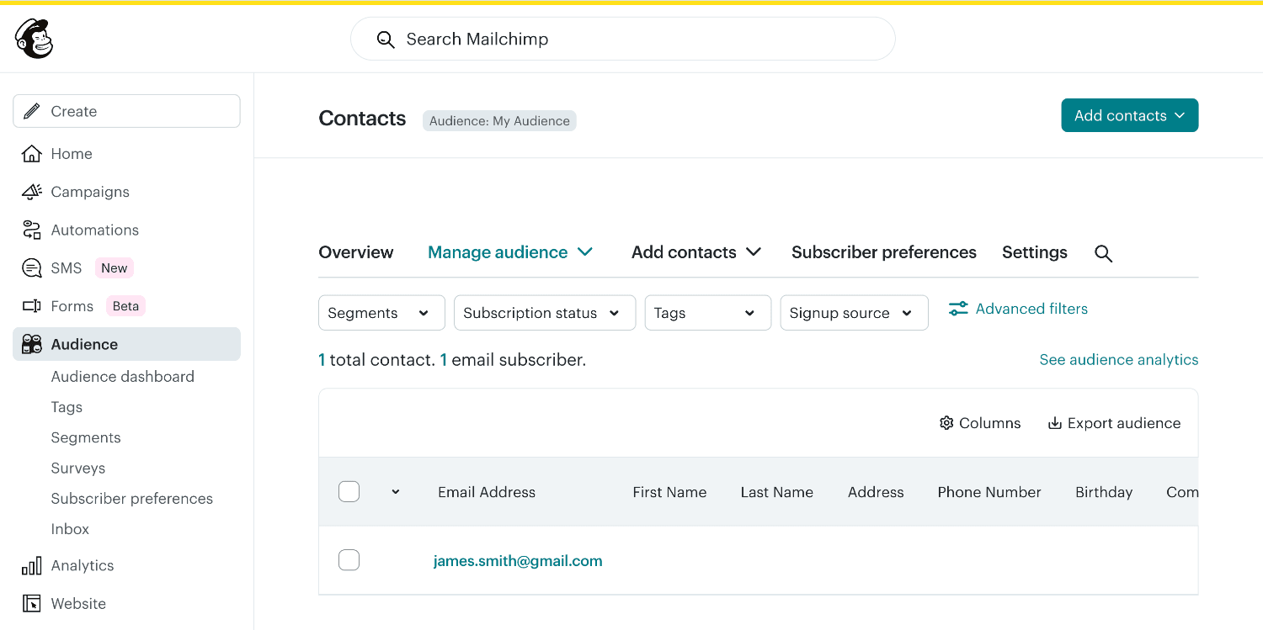Open Inbox in the sidebar

tap(70, 529)
